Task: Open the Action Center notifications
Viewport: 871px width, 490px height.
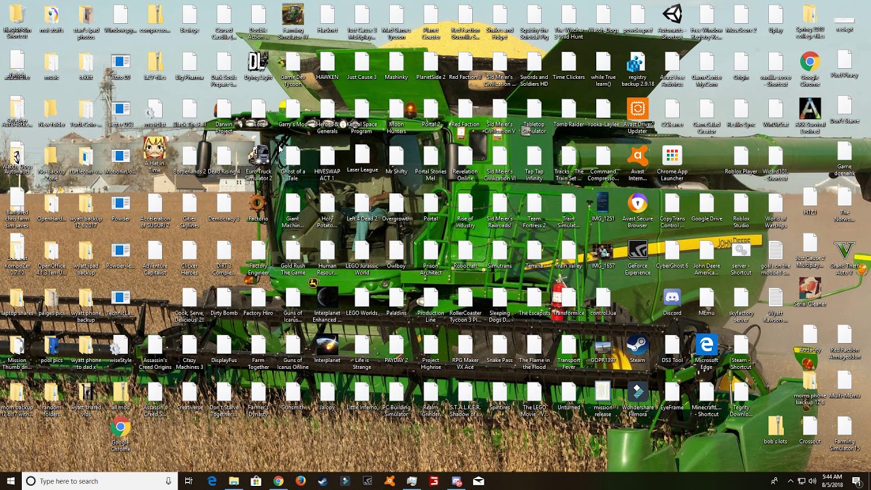Action: [857, 481]
